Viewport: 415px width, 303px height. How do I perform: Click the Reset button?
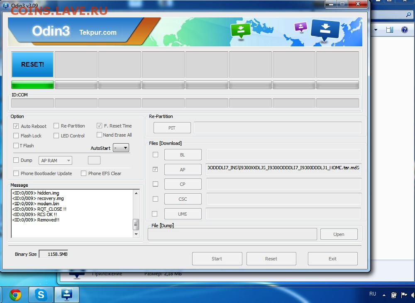[x=271, y=259]
